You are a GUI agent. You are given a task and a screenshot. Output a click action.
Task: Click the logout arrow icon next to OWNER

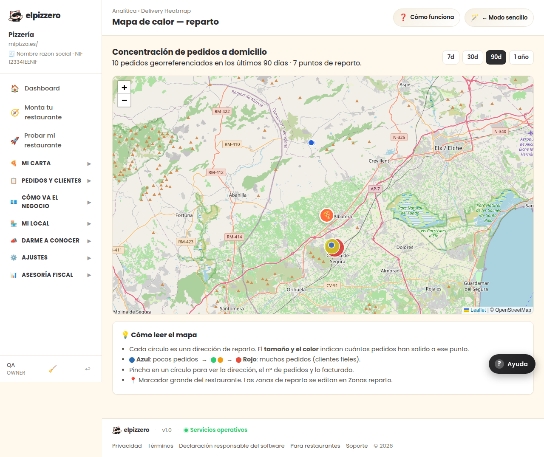click(88, 369)
